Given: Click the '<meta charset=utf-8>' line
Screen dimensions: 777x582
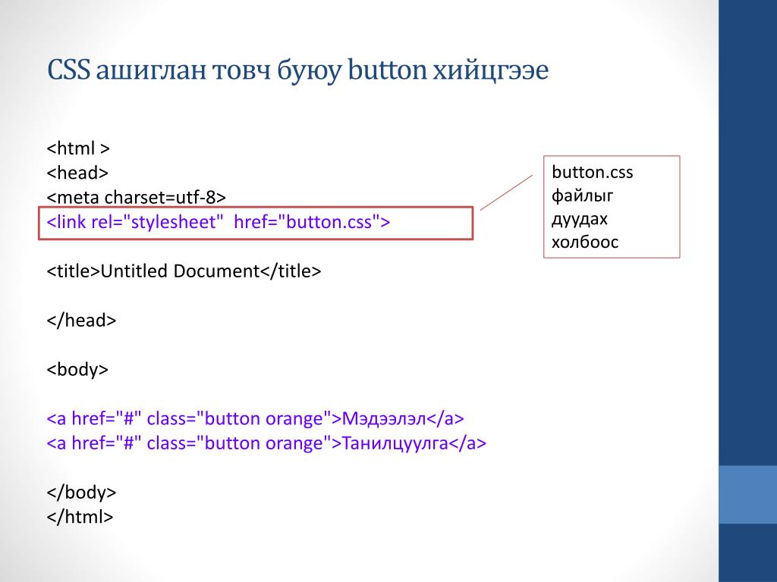Looking at the screenshot, I should click(137, 198).
